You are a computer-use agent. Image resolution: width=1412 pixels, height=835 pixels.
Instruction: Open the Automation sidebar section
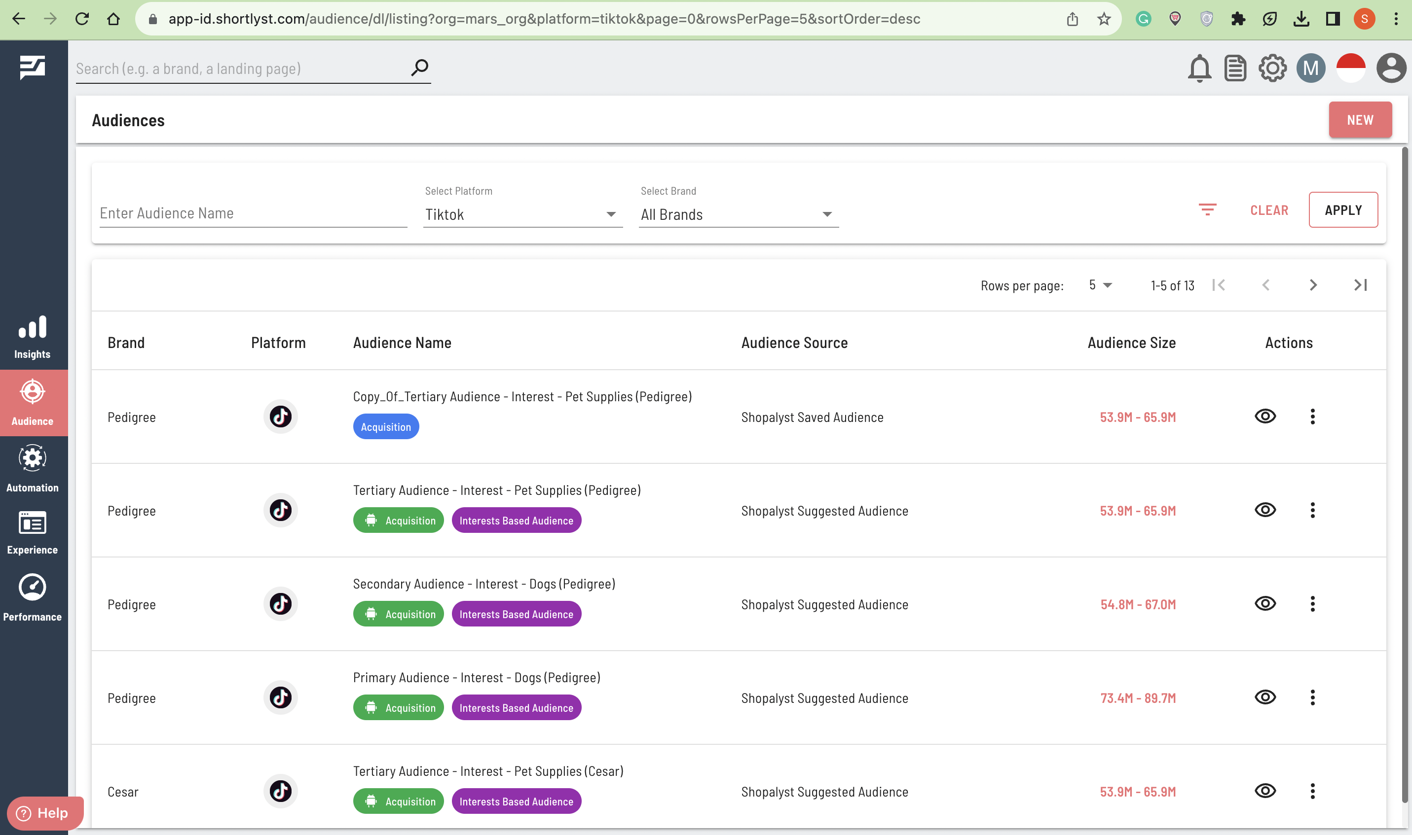[33, 469]
